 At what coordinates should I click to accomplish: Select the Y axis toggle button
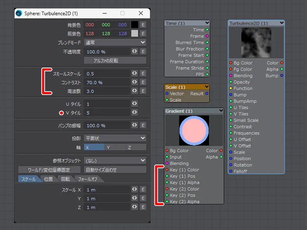[x=115, y=147]
